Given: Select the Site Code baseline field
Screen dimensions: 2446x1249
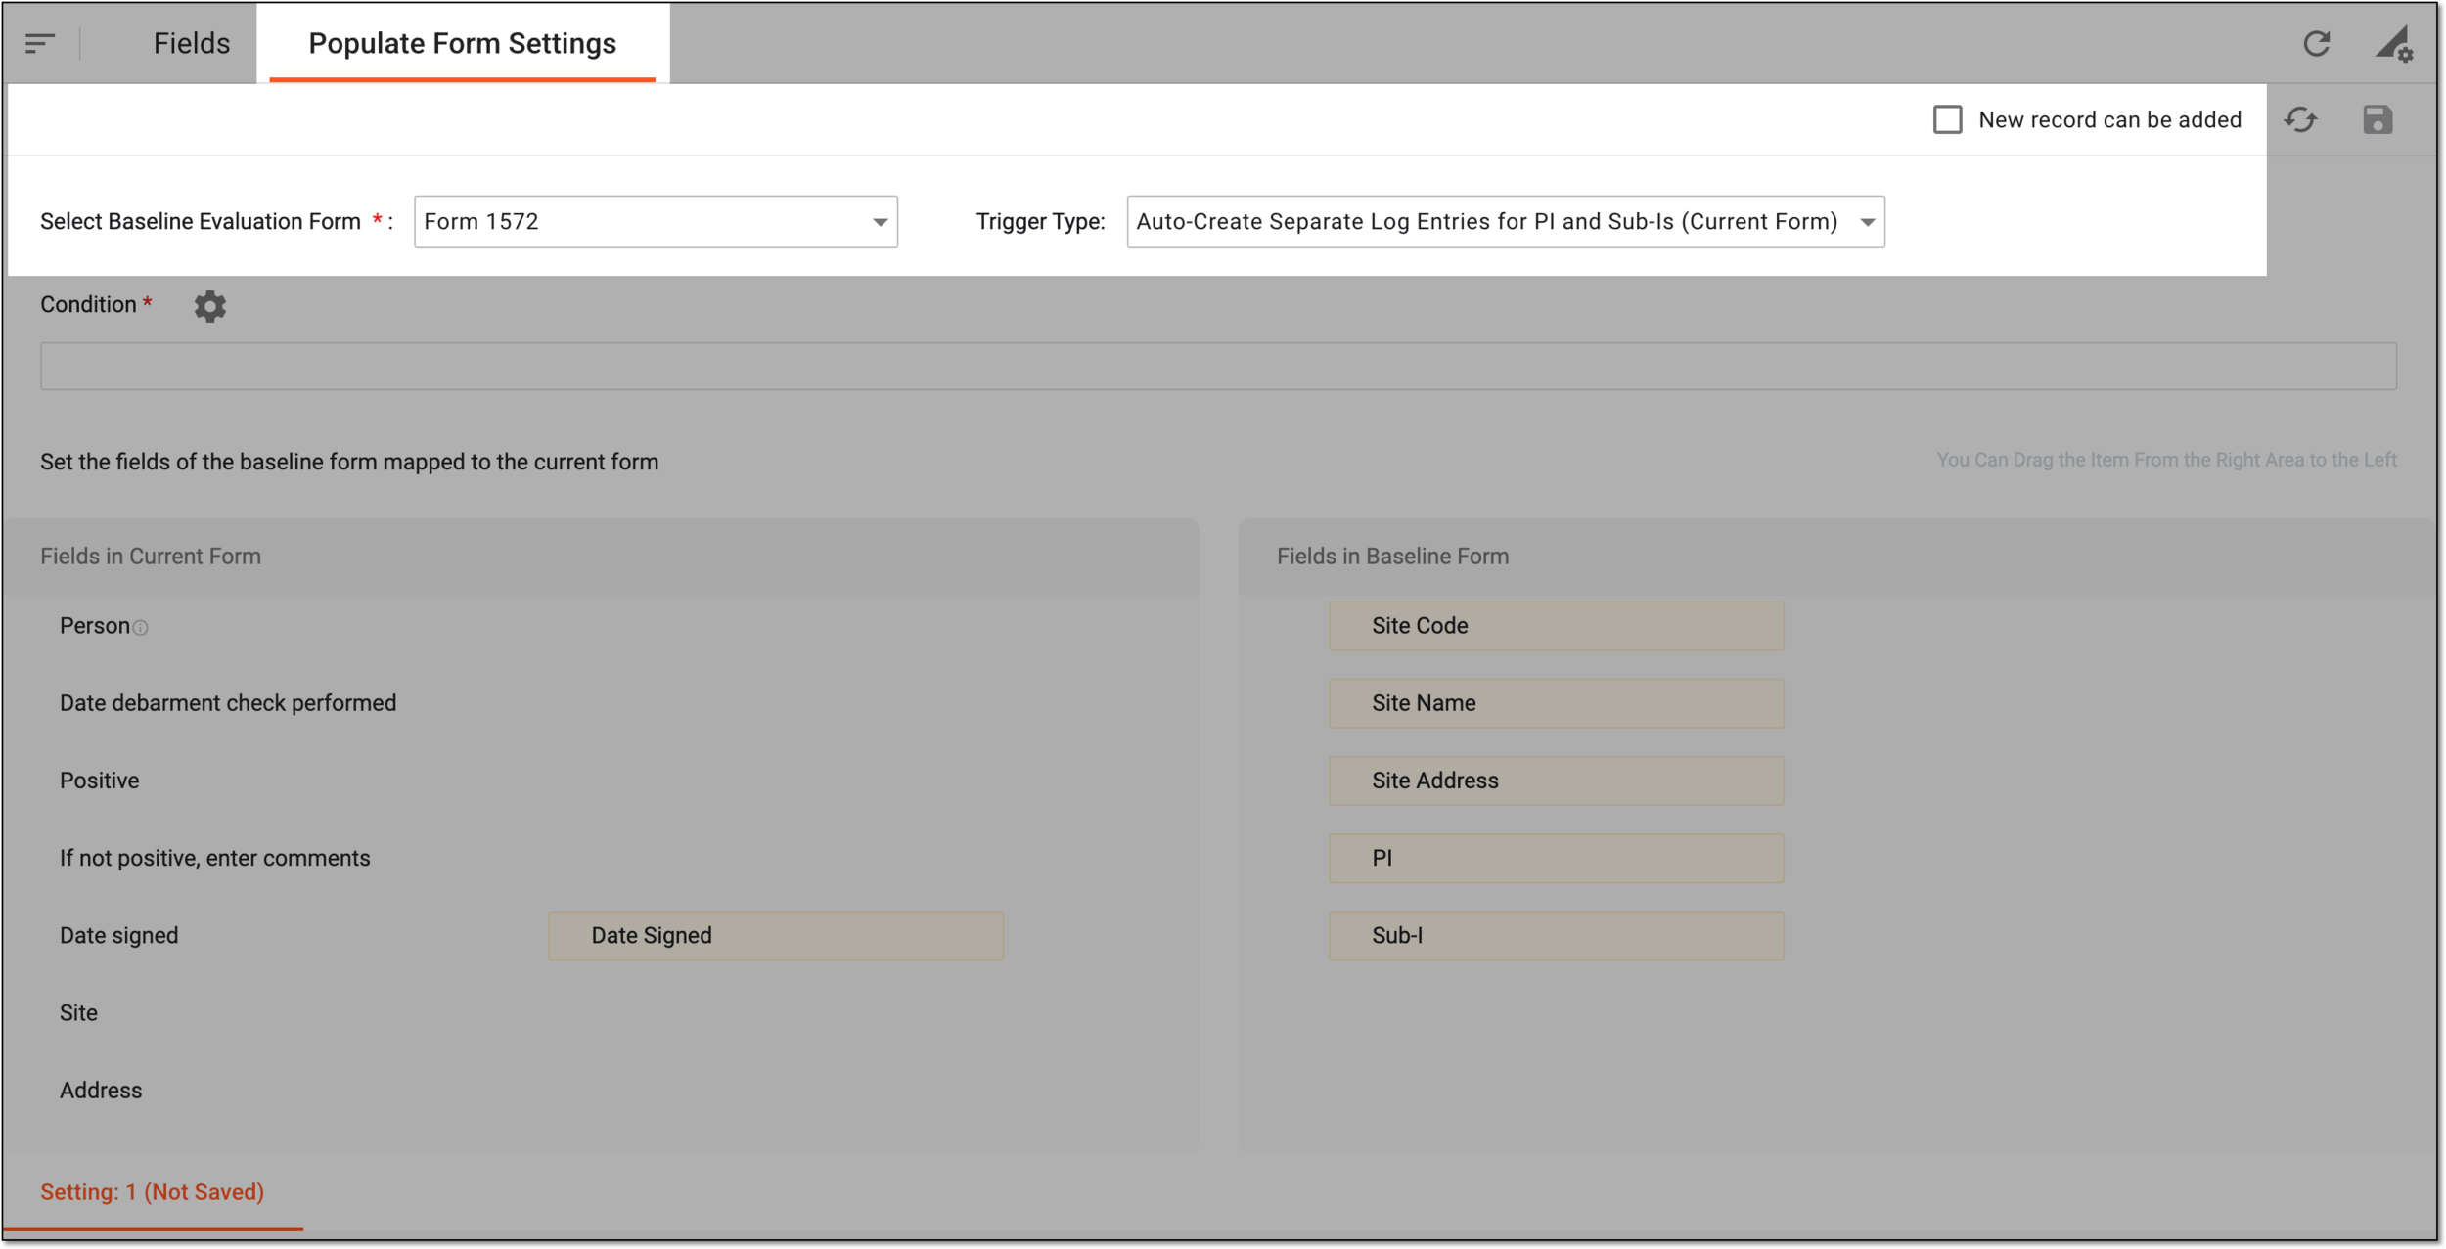Looking at the screenshot, I should pyautogui.click(x=1556, y=626).
